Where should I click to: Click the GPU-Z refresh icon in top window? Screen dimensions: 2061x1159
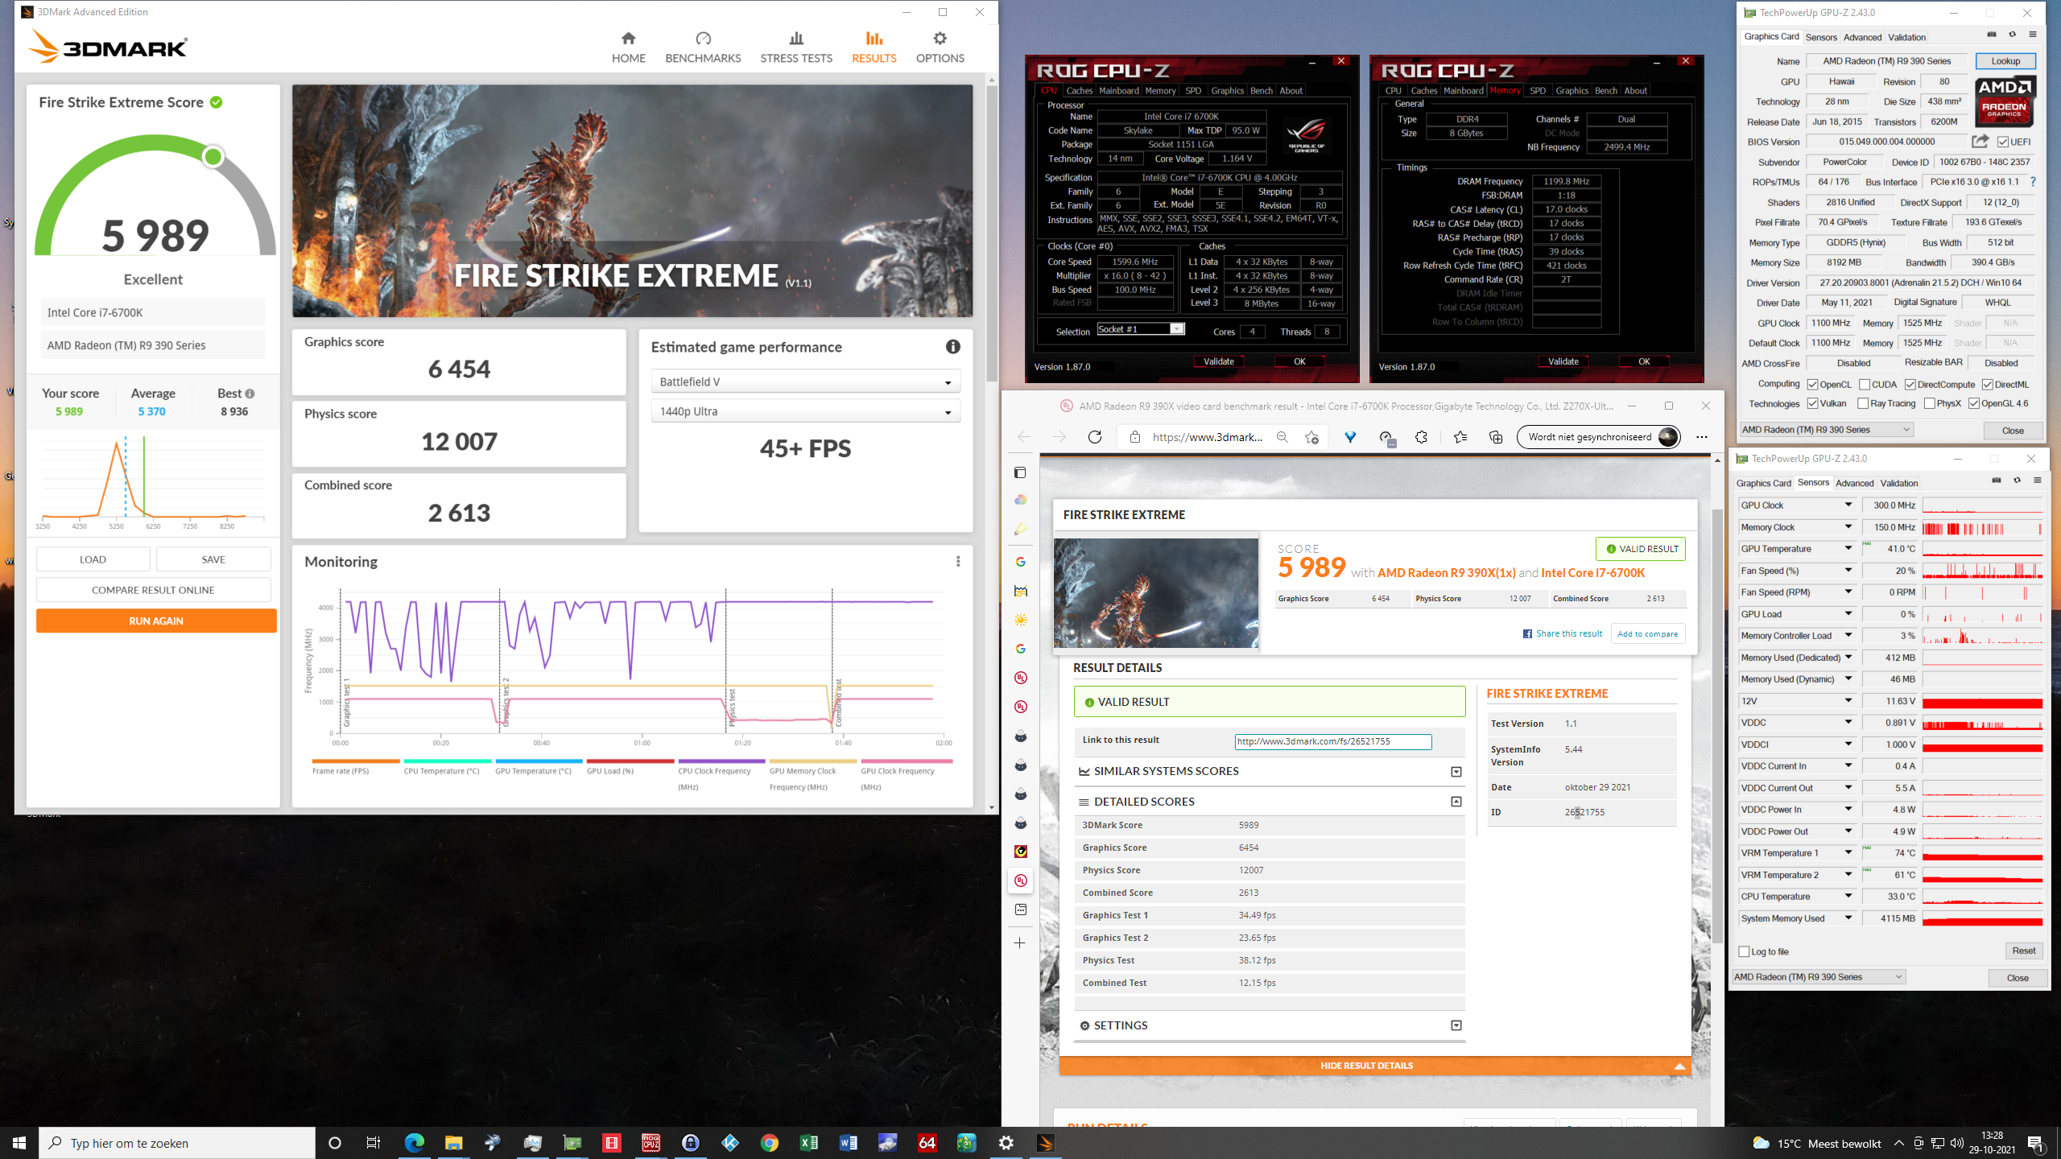tap(2012, 35)
